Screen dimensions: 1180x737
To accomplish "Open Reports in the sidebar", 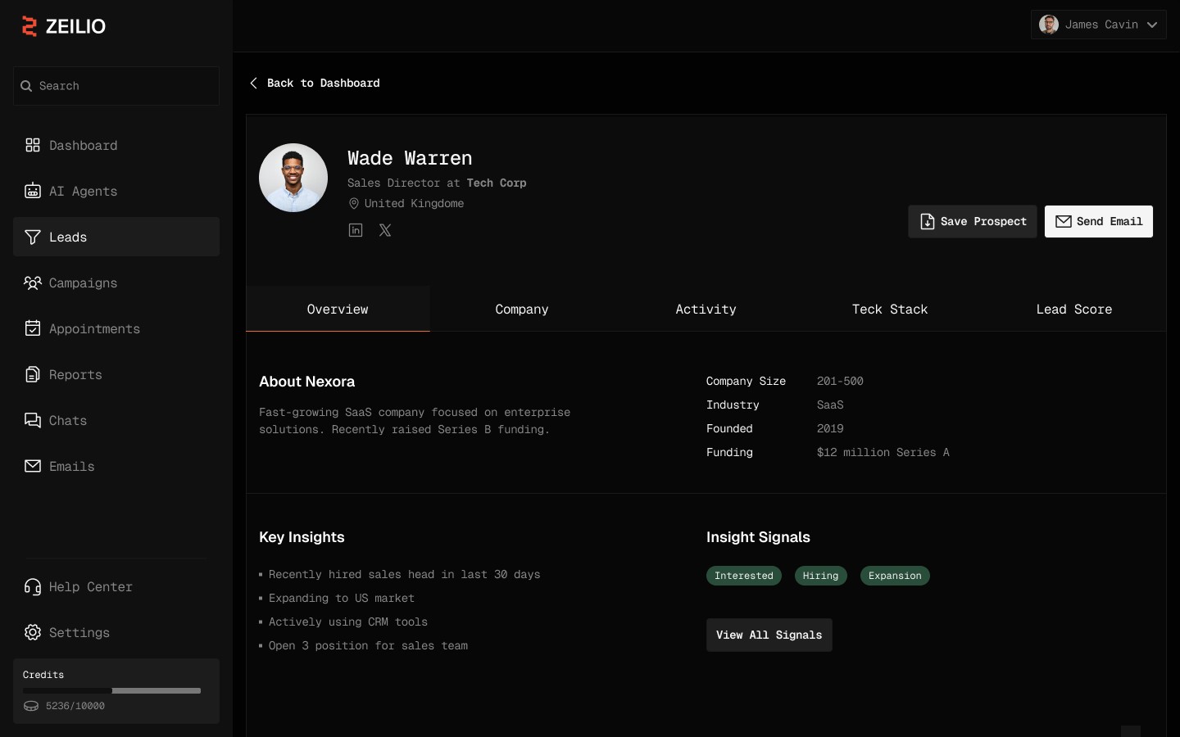I will pyautogui.click(x=116, y=374).
